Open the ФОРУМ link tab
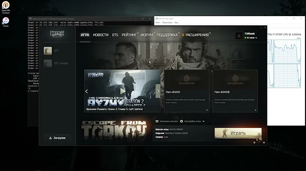The height and width of the screenshot is (171, 306). pos(147,35)
